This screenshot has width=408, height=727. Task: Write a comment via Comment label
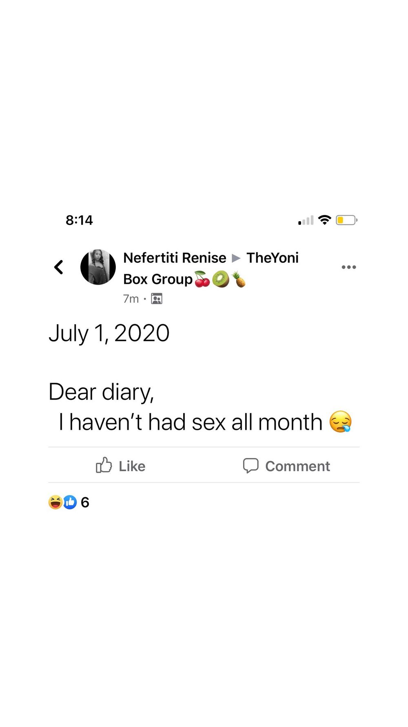tap(297, 466)
